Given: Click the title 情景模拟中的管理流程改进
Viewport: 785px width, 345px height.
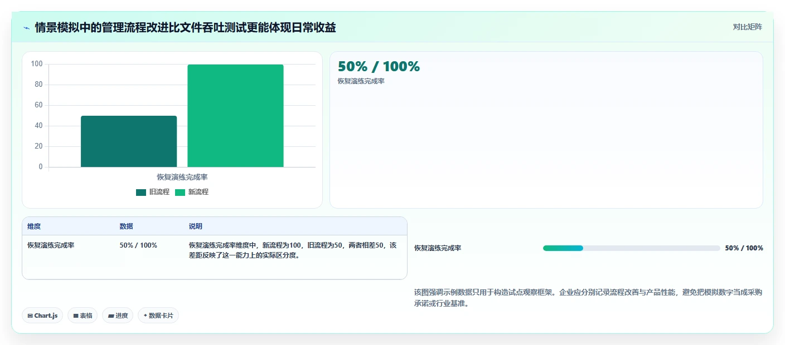Looking at the screenshot, I should pyautogui.click(x=185, y=28).
